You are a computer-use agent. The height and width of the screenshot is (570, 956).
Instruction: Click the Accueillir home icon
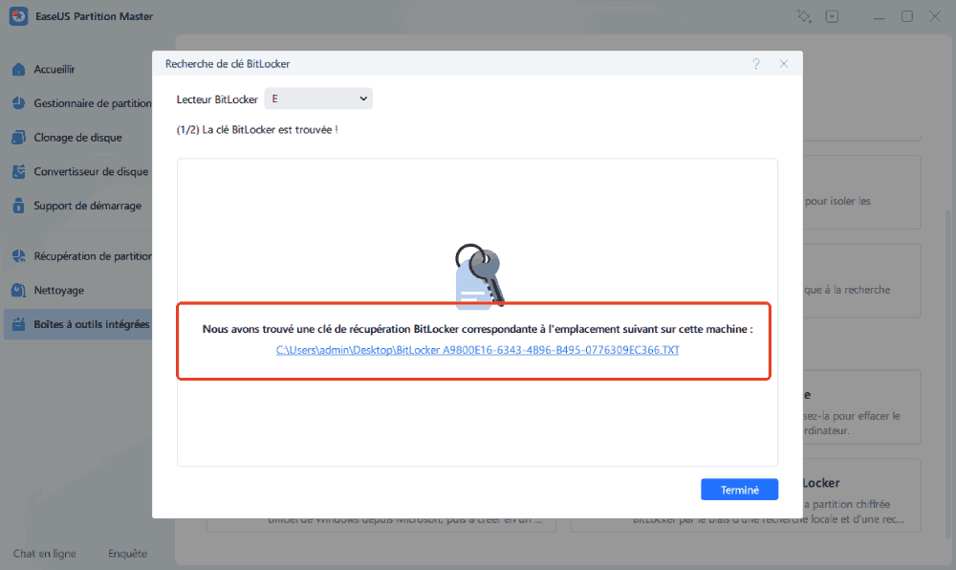click(19, 69)
